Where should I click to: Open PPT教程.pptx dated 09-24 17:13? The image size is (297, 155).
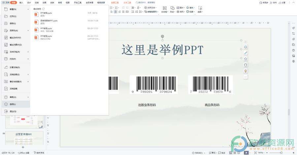66,38
